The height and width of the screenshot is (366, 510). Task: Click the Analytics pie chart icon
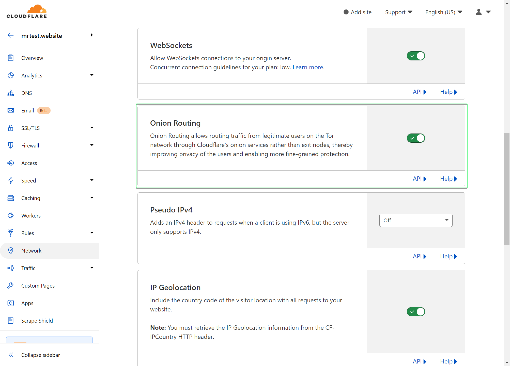point(11,75)
